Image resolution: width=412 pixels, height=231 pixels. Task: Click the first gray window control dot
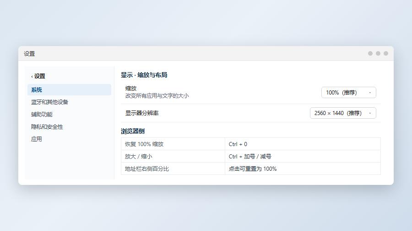pos(370,53)
